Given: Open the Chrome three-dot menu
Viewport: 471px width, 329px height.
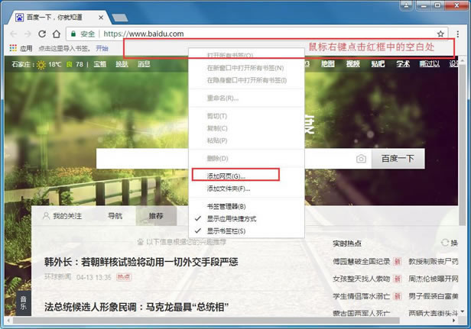Looking at the screenshot, I should (x=457, y=34).
